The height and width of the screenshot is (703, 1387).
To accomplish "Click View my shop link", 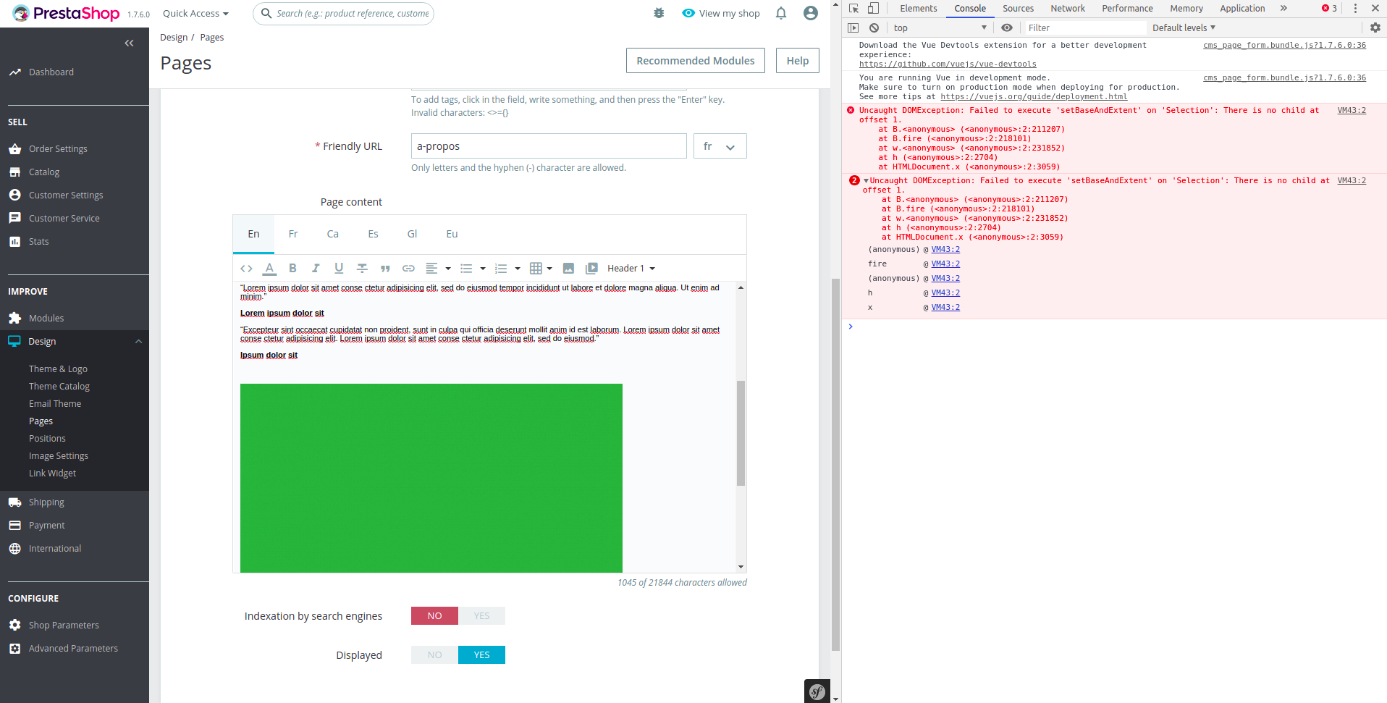I will [x=721, y=13].
